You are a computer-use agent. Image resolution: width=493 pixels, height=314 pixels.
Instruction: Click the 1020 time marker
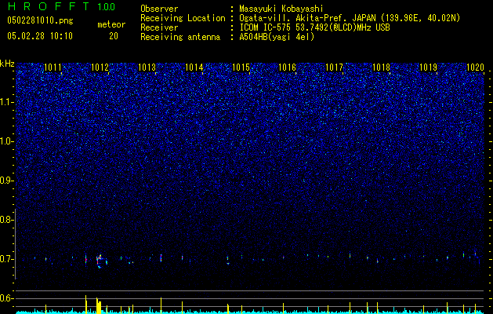(475, 68)
